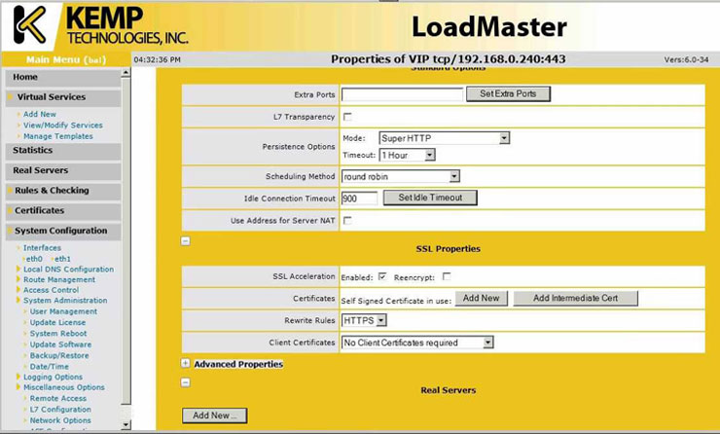The height and width of the screenshot is (434, 720).
Task: Open Backup/Restore link
Action: click(x=59, y=355)
